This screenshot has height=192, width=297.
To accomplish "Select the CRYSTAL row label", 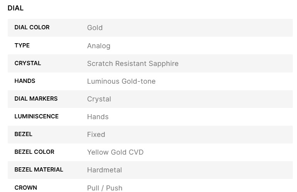I will point(27,63).
